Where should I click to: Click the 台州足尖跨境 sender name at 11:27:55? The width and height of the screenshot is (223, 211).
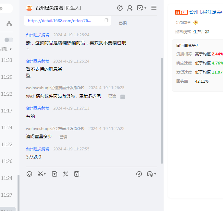pos(38,149)
